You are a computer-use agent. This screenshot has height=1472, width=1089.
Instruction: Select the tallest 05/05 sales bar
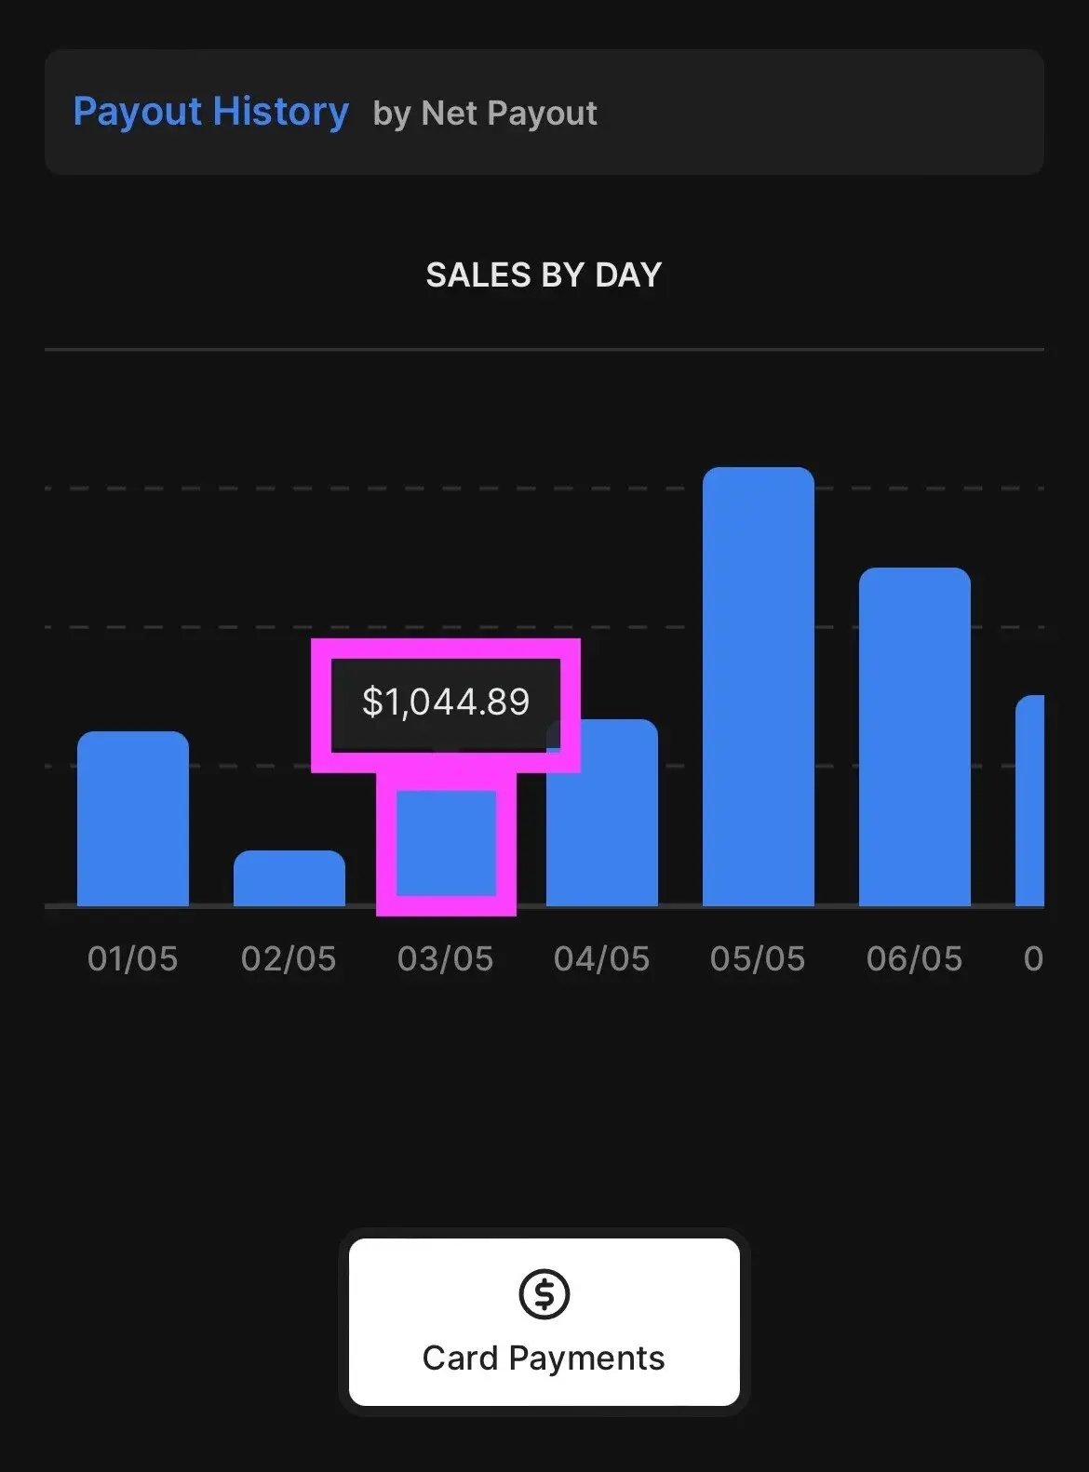click(x=759, y=687)
